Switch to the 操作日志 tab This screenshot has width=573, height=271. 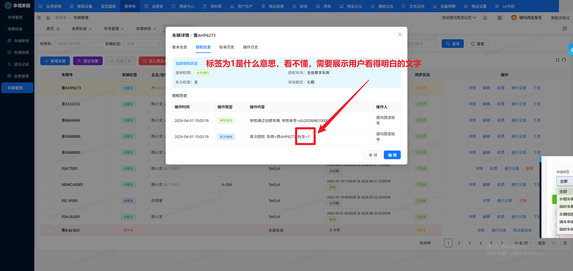point(250,47)
